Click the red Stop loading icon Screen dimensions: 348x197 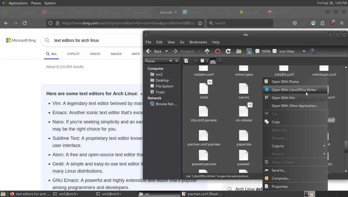(218, 51)
